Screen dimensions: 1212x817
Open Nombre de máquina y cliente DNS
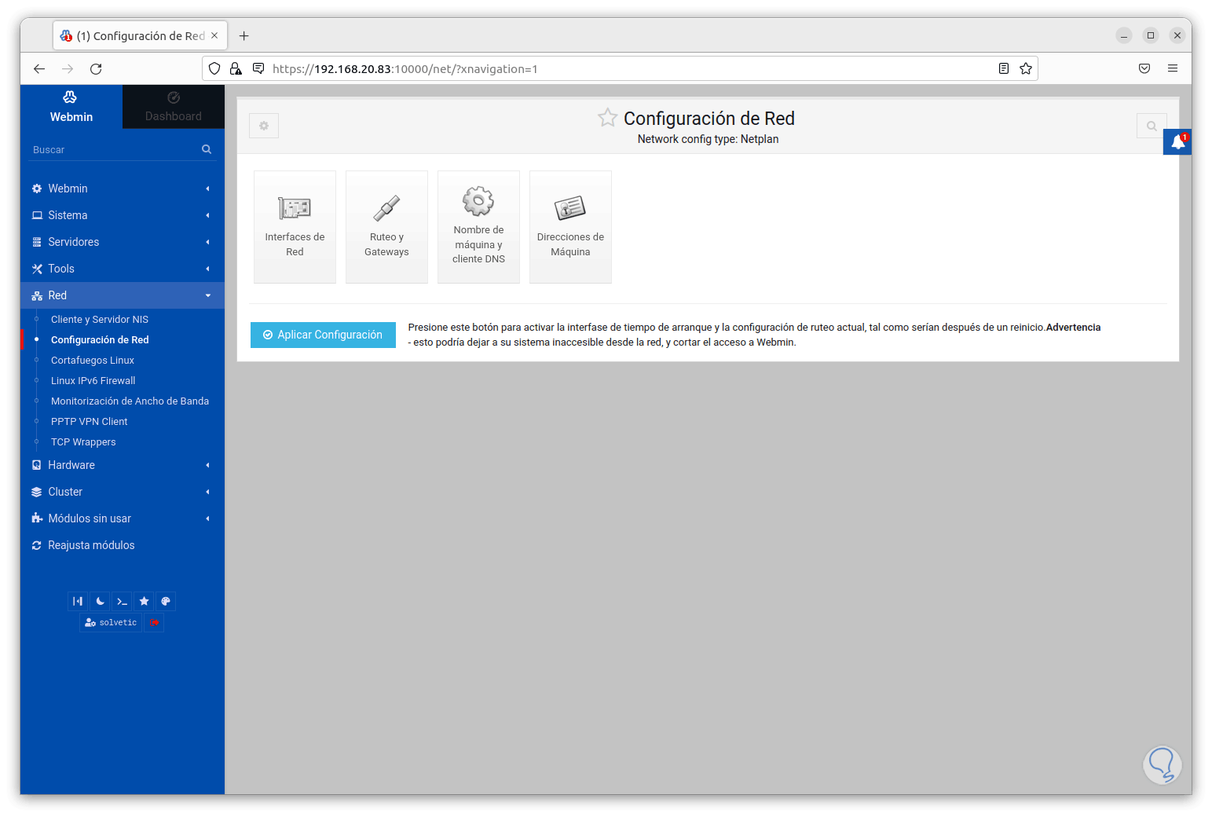click(x=478, y=226)
